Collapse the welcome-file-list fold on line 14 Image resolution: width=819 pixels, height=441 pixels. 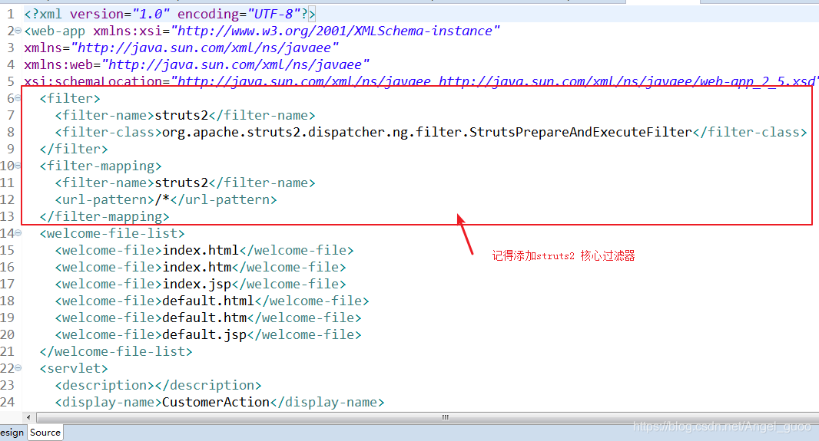pos(18,233)
